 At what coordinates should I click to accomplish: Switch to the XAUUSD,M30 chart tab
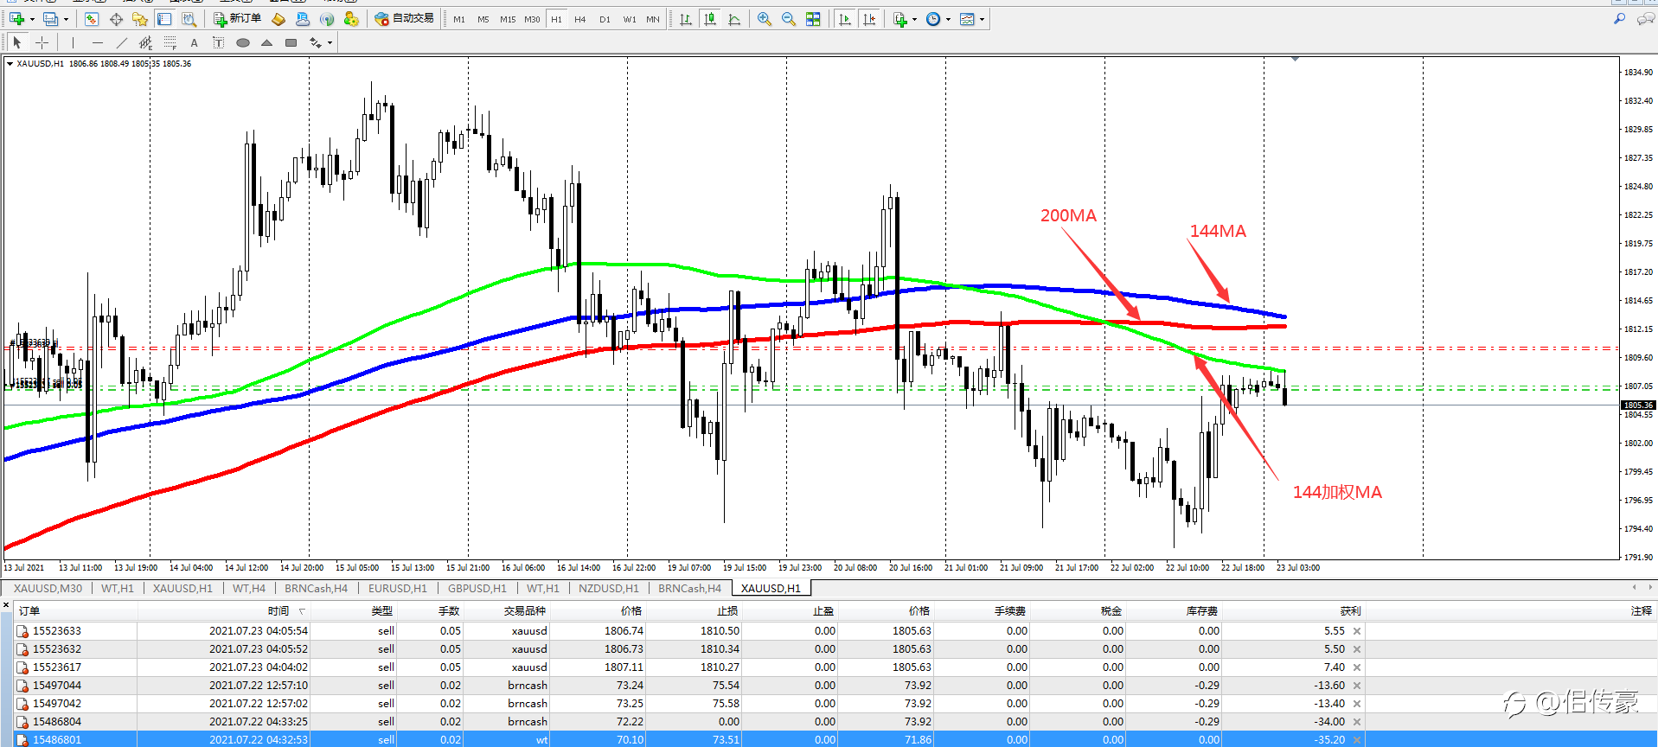[x=48, y=588]
